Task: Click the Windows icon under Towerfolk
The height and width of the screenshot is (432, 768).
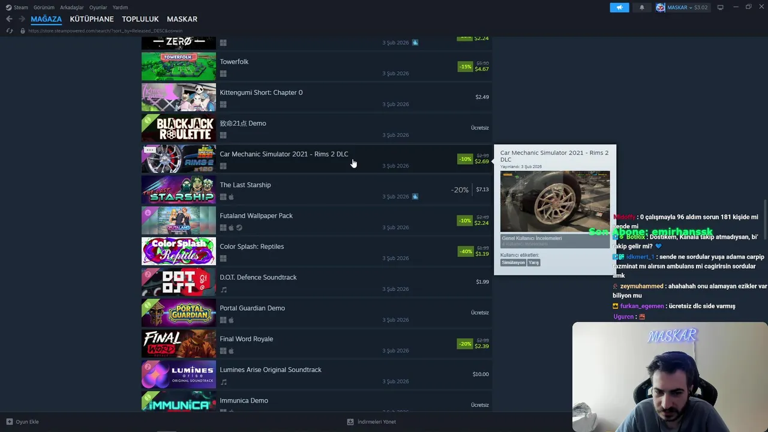Action: click(223, 74)
